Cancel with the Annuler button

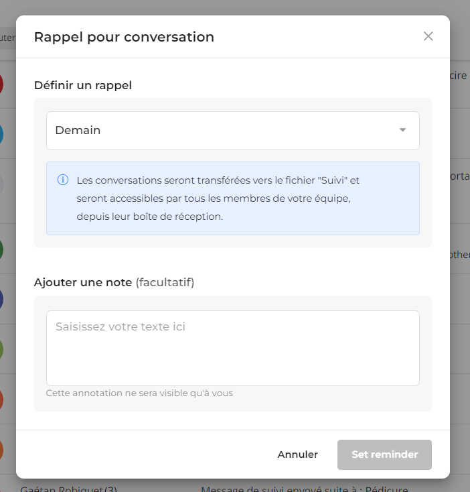(x=298, y=454)
